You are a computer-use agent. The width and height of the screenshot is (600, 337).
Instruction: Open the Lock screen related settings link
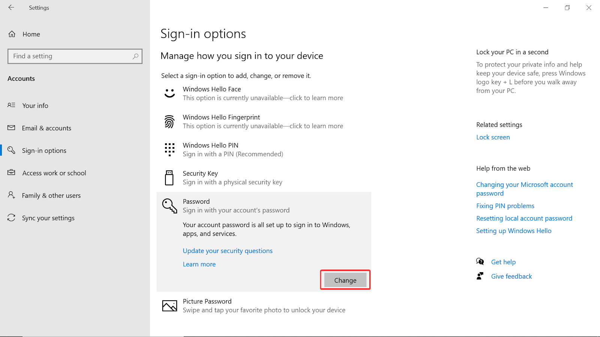tap(493, 137)
